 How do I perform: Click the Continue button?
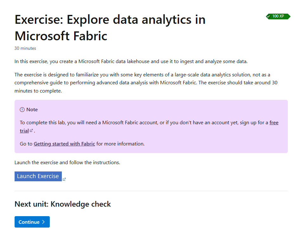(x=32, y=222)
